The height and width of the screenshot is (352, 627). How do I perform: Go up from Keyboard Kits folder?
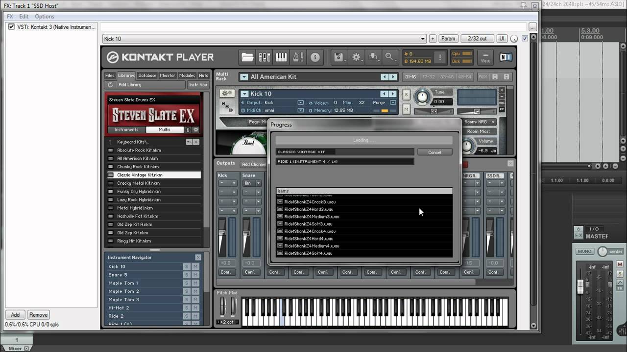click(110, 142)
